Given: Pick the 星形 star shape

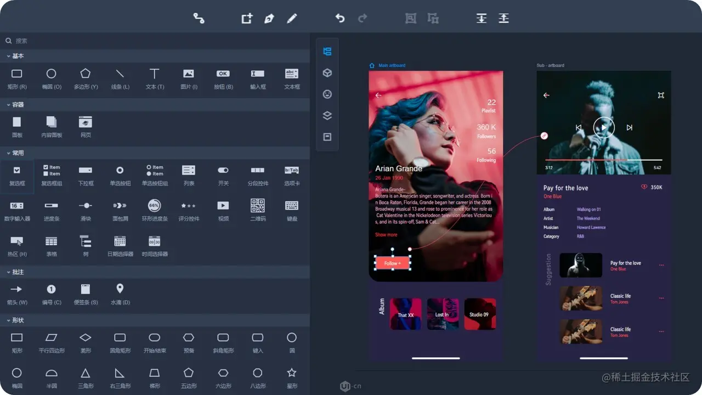Looking at the screenshot, I should point(292,377).
